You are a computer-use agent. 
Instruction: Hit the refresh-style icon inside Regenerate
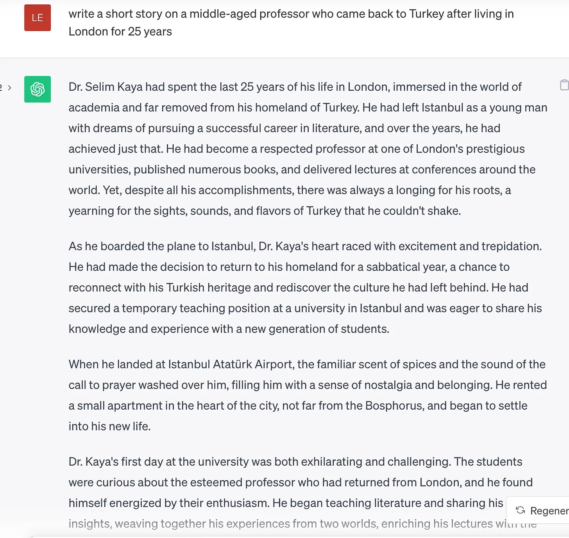point(520,511)
